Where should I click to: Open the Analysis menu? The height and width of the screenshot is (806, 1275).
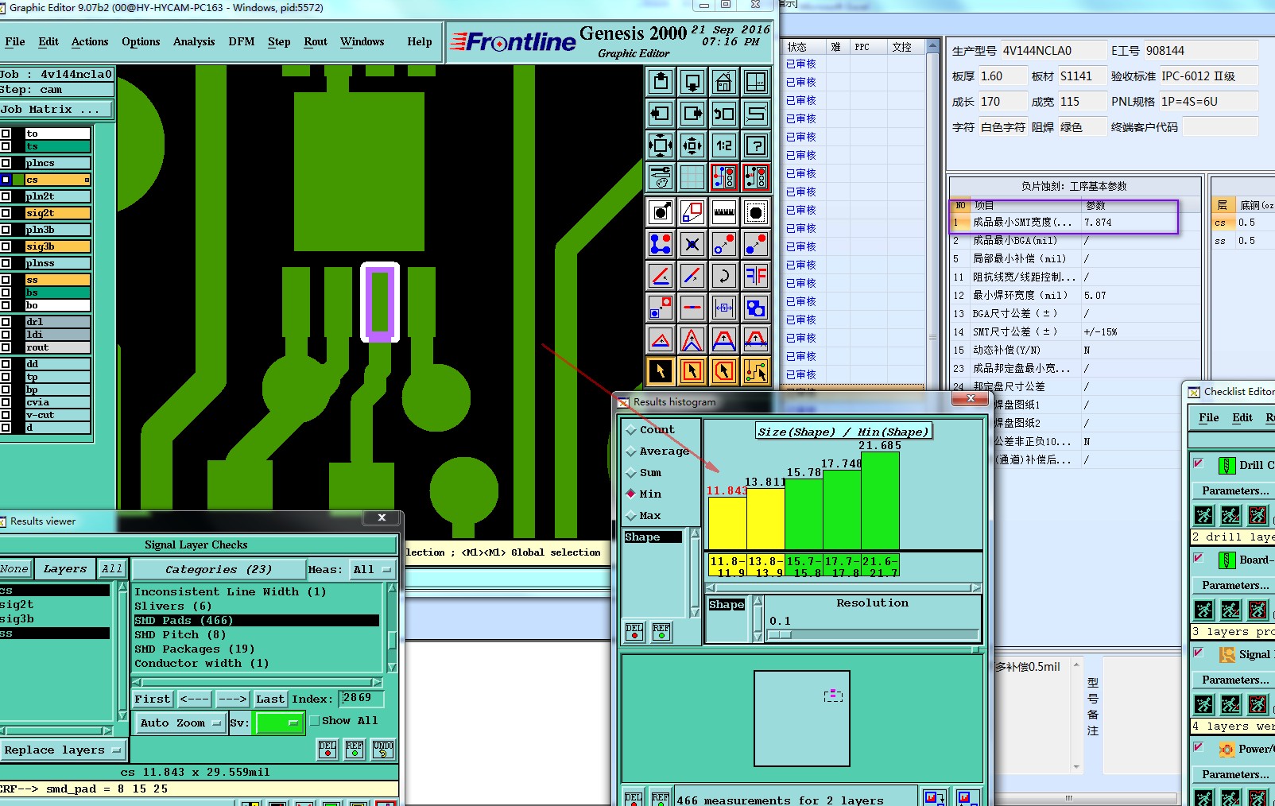pyautogui.click(x=194, y=42)
